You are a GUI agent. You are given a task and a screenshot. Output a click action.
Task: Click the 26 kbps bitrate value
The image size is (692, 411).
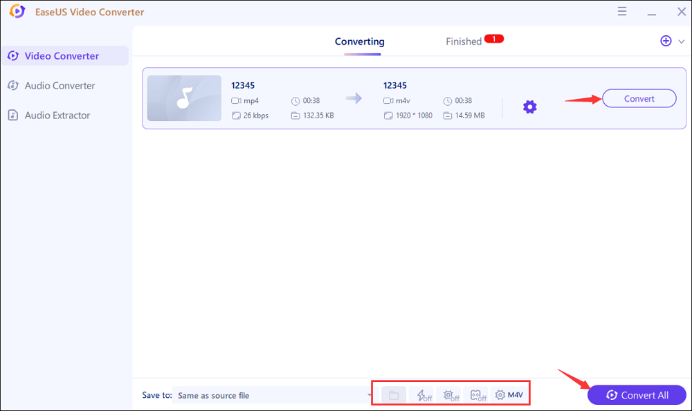[256, 116]
